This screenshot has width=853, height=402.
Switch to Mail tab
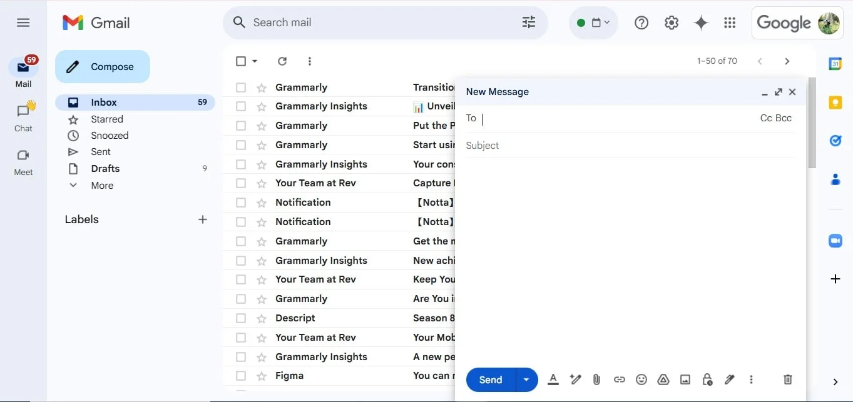[23, 73]
